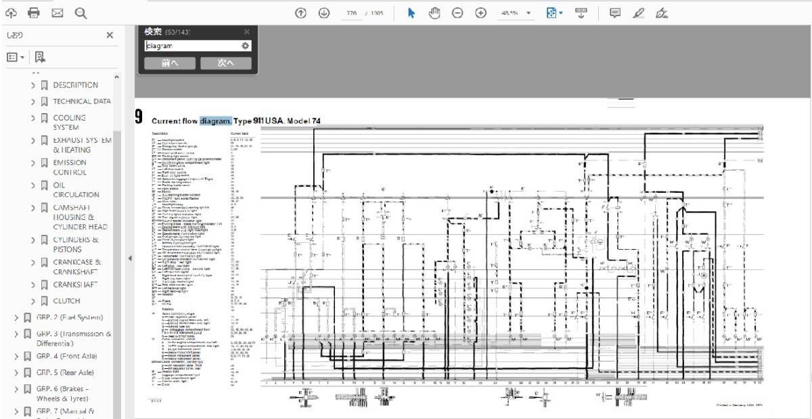
Task: Select the highlight pen tool
Action: point(638,13)
